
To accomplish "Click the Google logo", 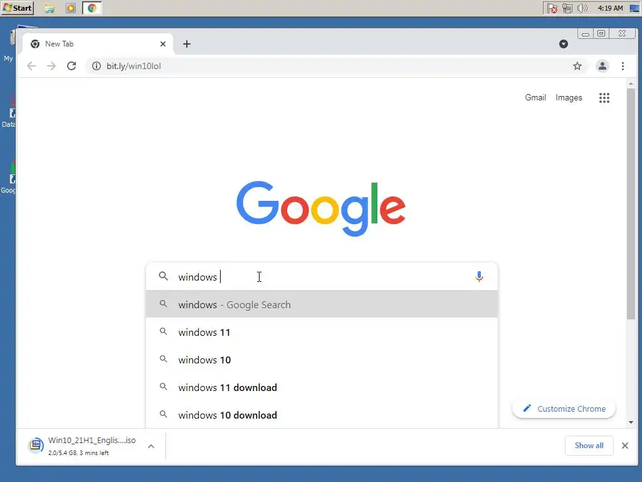I will [x=321, y=208].
